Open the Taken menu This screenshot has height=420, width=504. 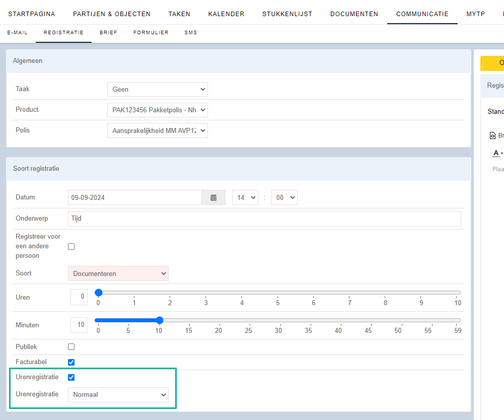pyautogui.click(x=179, y=14)
